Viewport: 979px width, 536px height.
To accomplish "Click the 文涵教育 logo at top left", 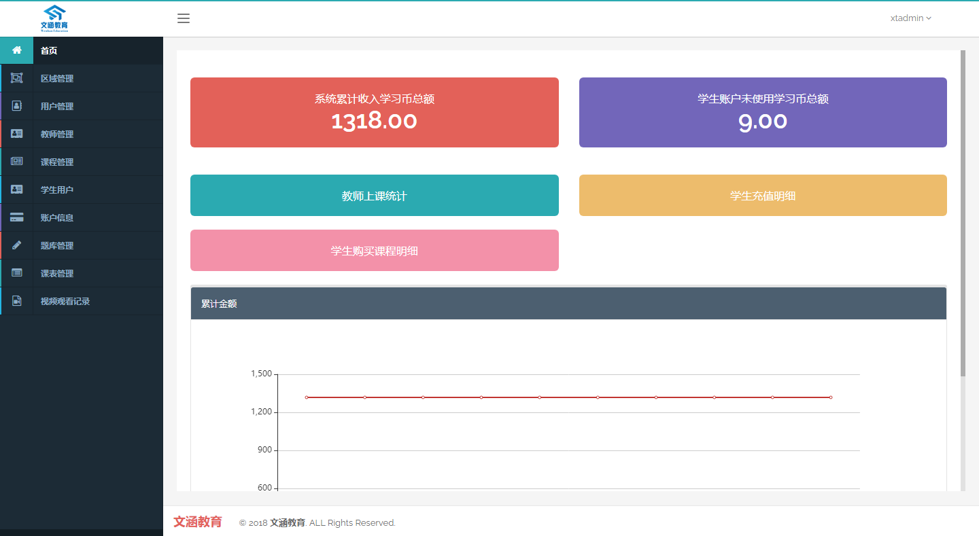I will pos(54,18).
